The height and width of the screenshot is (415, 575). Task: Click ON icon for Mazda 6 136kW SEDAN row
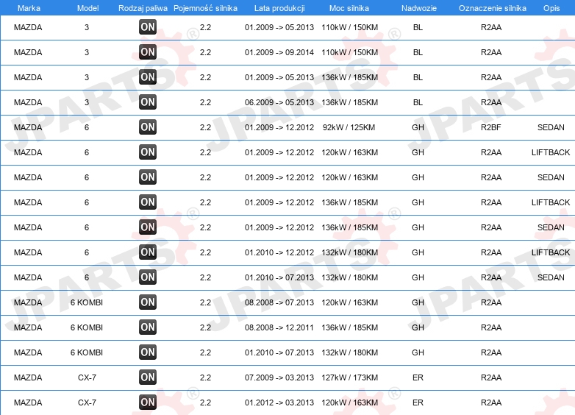pyautogui.click(x=148, y=227)
